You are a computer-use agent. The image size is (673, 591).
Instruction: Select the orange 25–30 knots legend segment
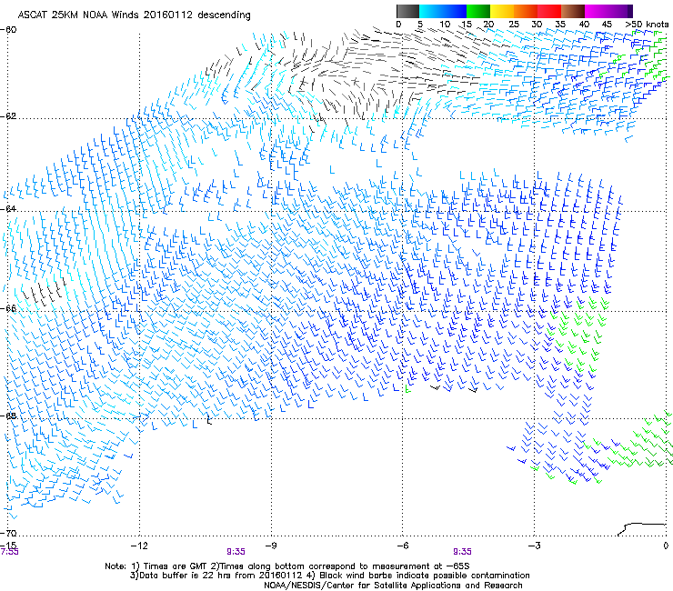point(526,11)
